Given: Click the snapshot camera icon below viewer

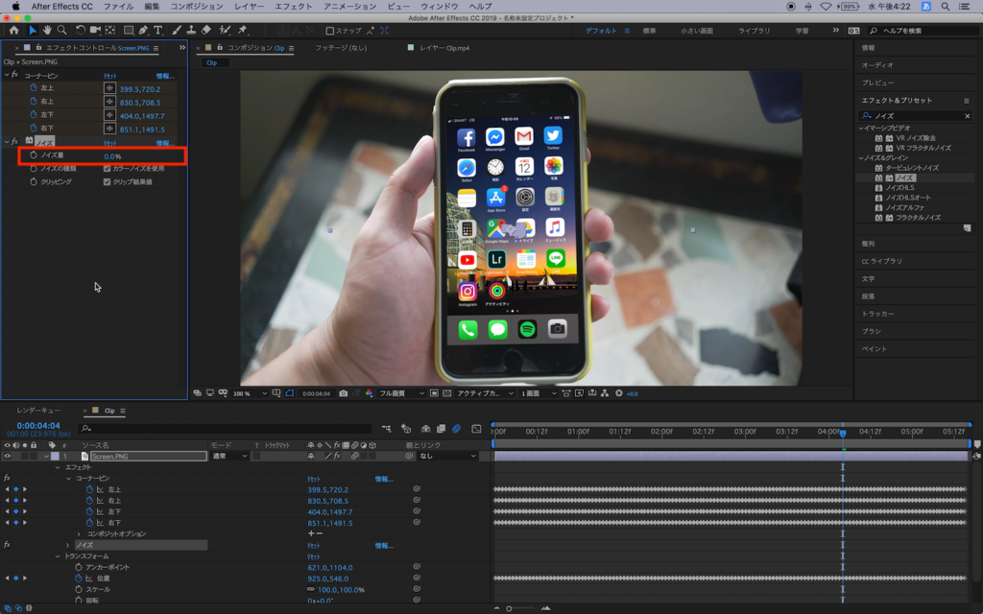Looking at the screenshot, I should tap(344, 393).
